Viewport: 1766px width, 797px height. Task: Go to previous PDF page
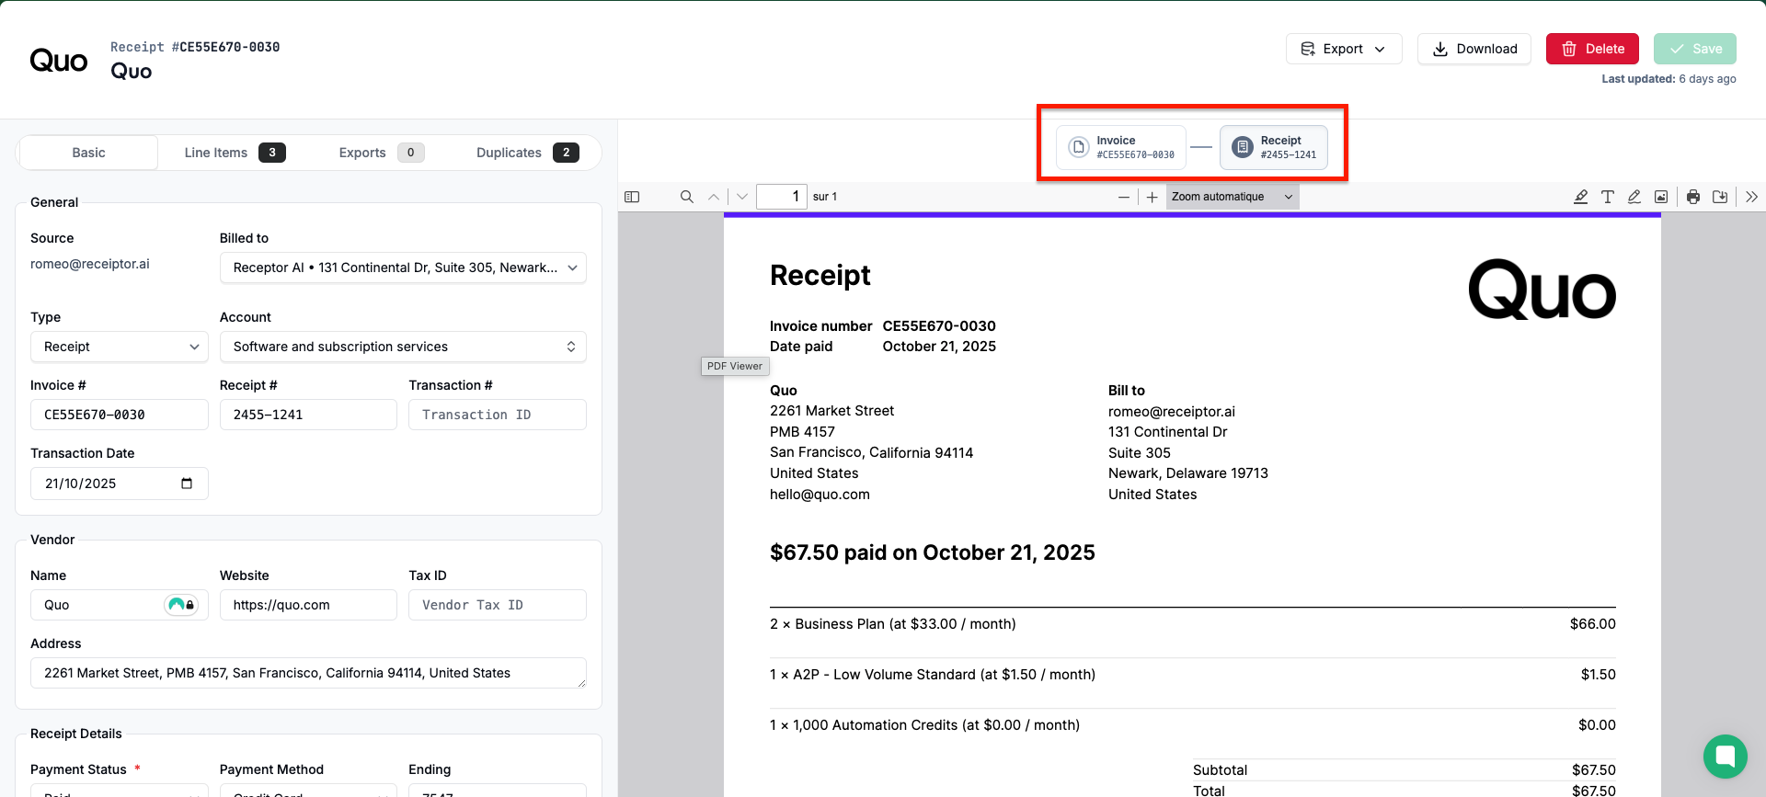click(714, 197)
